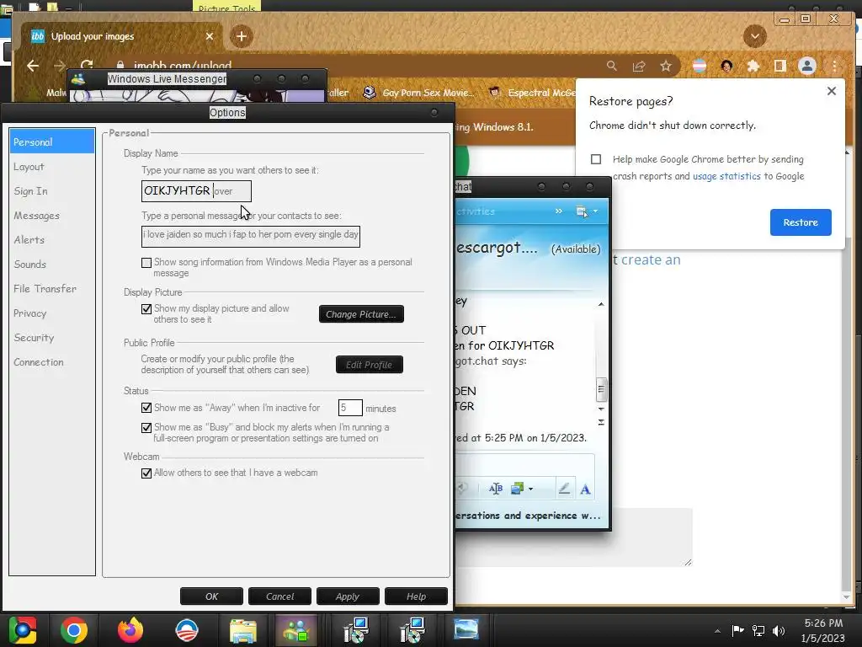Select the chat text mode A icon
The width and height of the screenshot is (862, 647).
(586, 489)
